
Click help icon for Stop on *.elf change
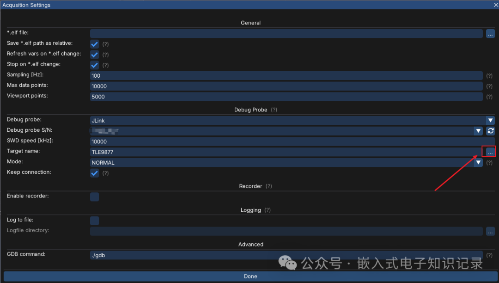tap(105, 65)
